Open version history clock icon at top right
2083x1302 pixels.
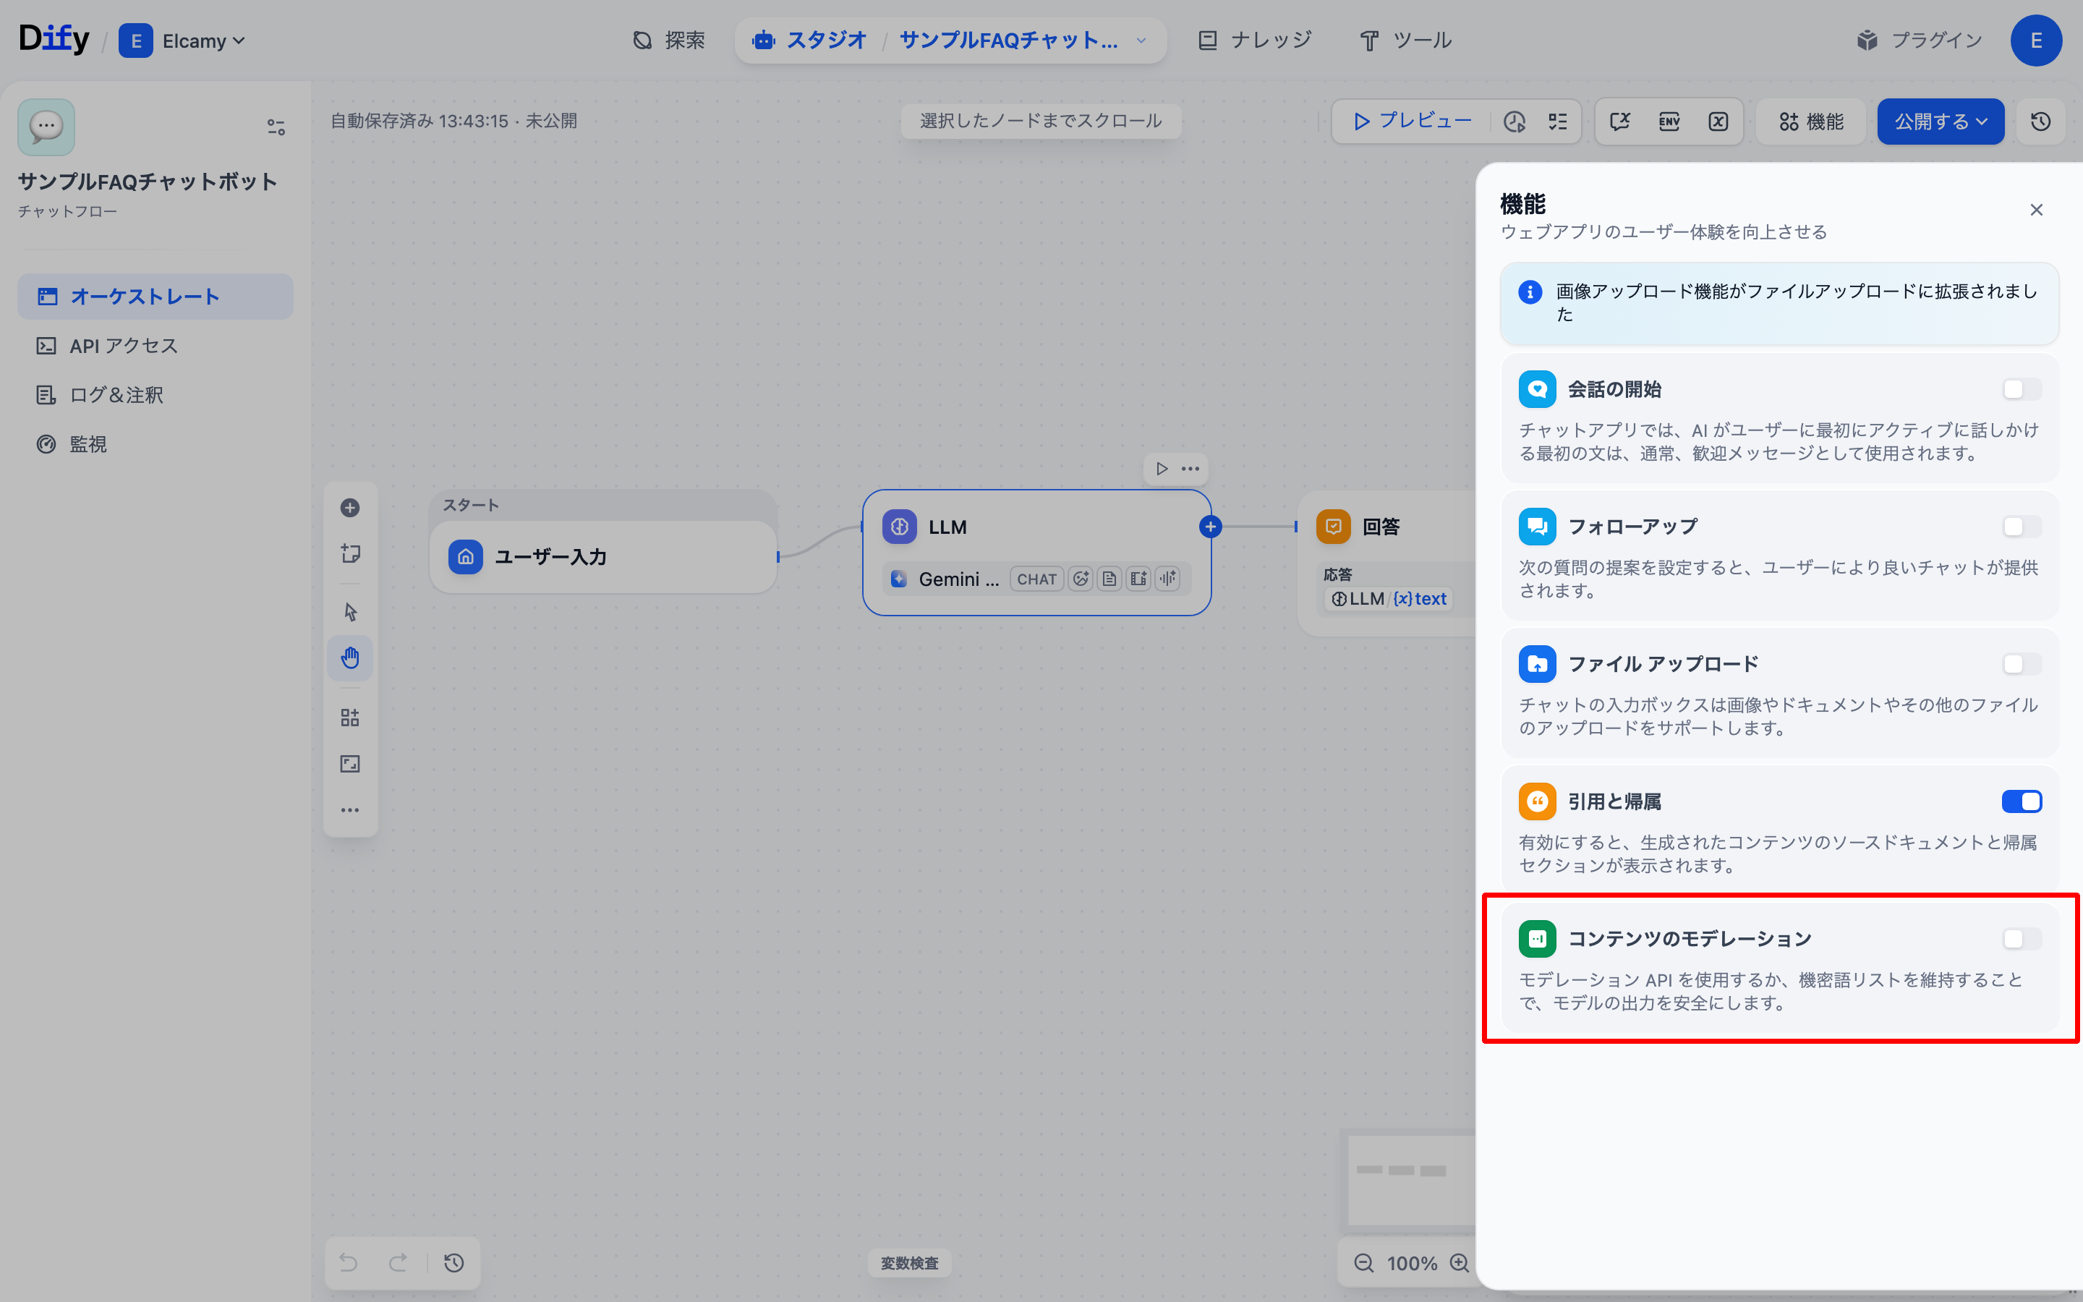[x=2040, y=122]
